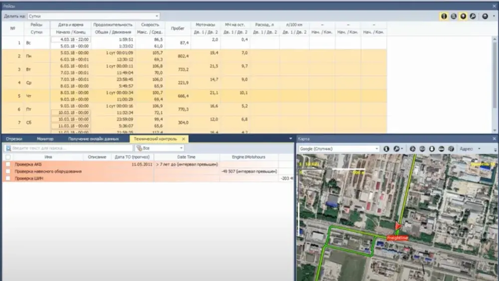This screenshot has height=281, width=499.
Task: Sort by the Имя column header
Action: point(48,157)
